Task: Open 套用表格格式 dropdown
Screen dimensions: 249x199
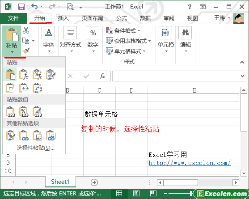Action: point(128,41)
